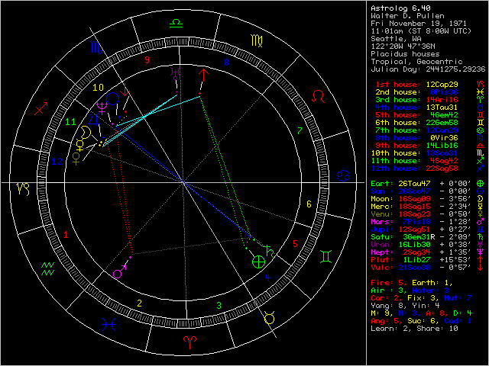Image resolution: width=489 pixels, height=366 pixels.
Task: Click the Pluto up-arrow symbol inside the chart
Action: (203, 75)
